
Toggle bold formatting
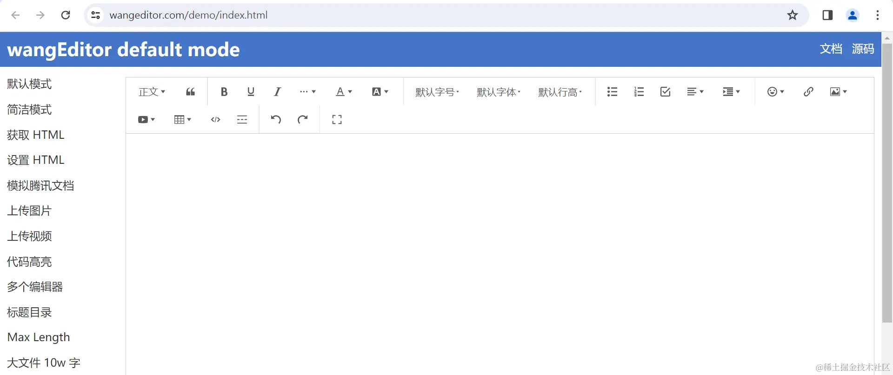point(224,92)
